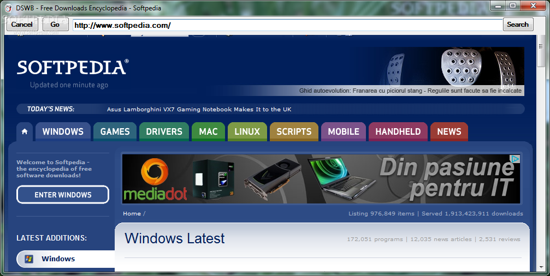Go to the LINUX tab
The width and height of the screenshot is (550, 276).
pos(247,131)
